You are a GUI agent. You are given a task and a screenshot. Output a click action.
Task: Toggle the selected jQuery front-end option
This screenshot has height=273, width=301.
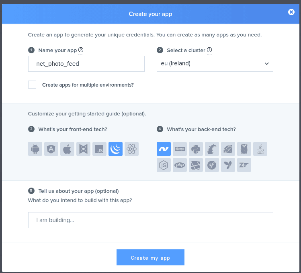point(115,149)
